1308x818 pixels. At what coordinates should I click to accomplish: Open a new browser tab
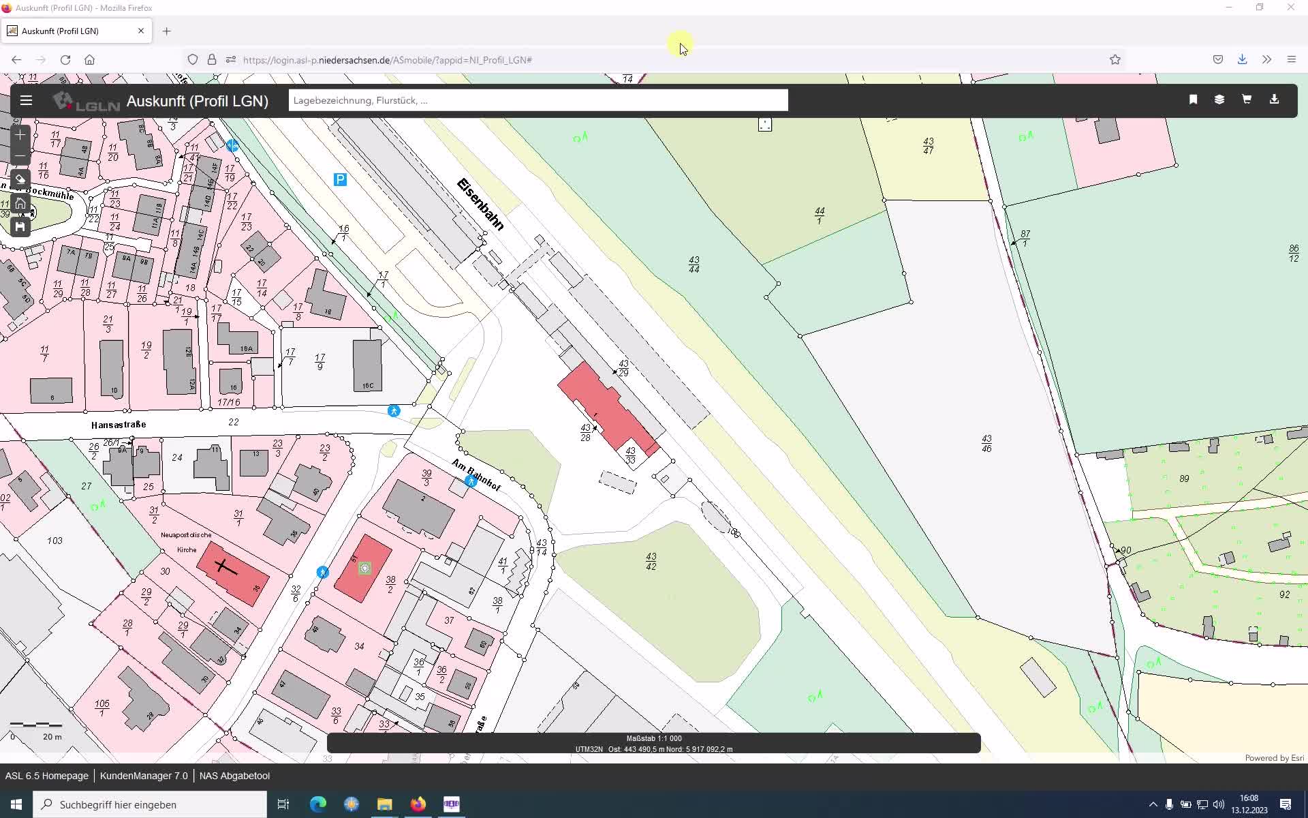(167, 31)
